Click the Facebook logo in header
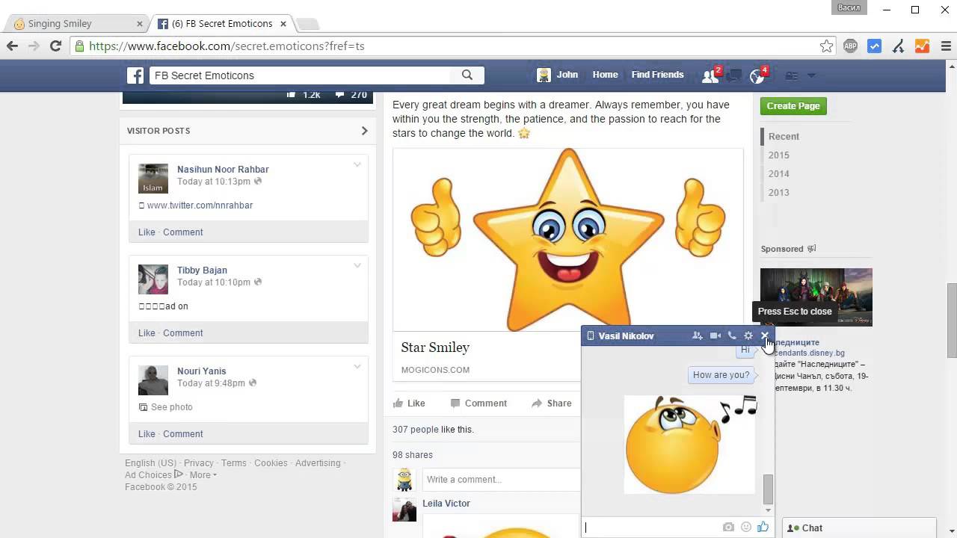 [135, 75]
